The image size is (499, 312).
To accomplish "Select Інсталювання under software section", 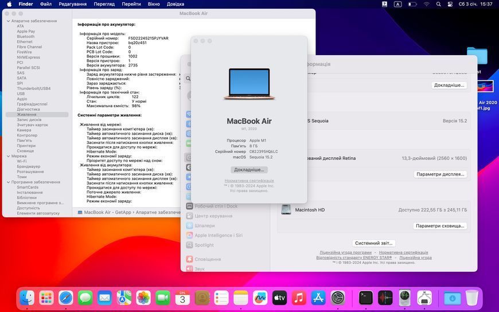I will 30,193.
